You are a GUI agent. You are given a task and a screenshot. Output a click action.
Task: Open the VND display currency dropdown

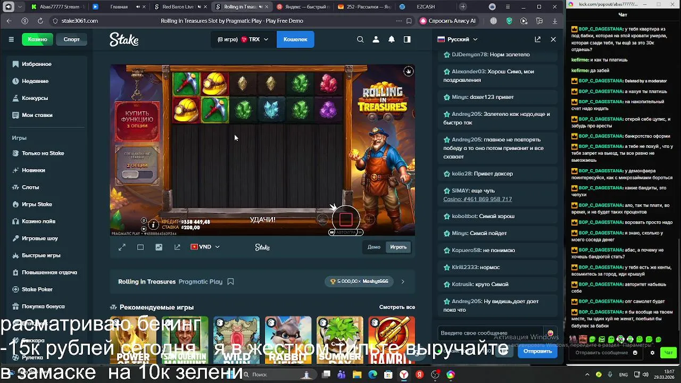click(205, 247)
